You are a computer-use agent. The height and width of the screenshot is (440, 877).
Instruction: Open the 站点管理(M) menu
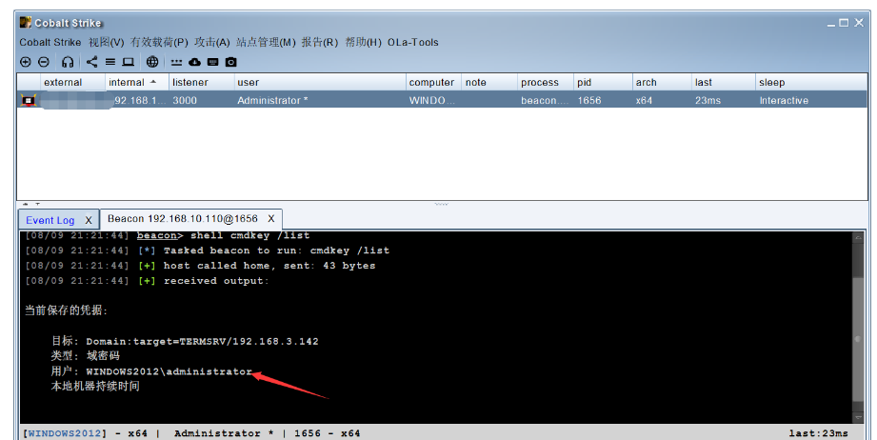coord(266,43)
